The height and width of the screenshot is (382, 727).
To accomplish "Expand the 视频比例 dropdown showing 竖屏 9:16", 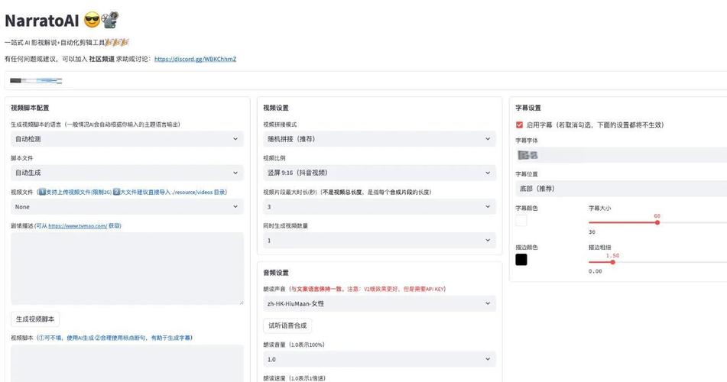I will pyautogui.click(x=379, y=173).
